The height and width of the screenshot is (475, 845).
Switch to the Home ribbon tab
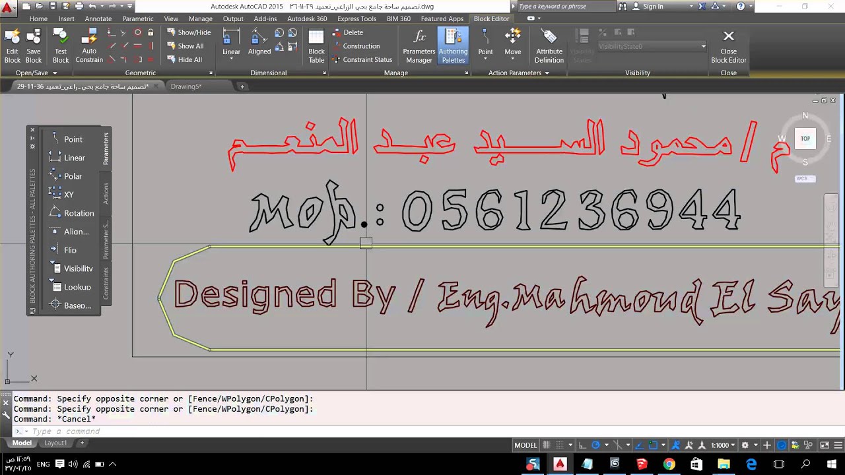[38, 18]
